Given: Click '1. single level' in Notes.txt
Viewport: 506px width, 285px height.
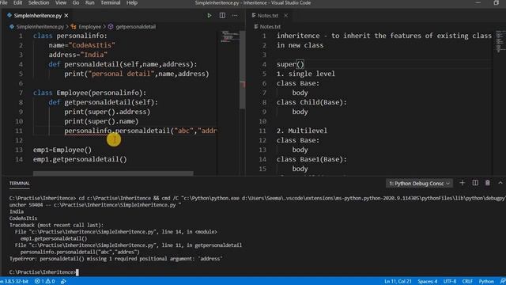Looking at the screenshot, I should pyautogui.click(x=306, y=74).
